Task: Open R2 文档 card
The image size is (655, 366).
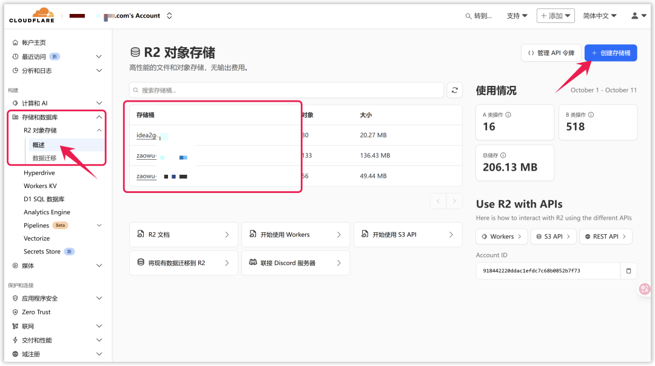Action: coord(184,235)
